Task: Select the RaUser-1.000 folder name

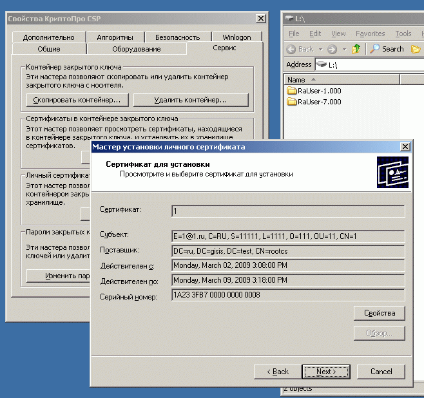Action: click(320, 91)
